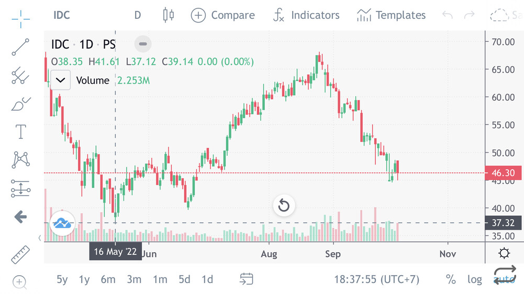
Task: Select the brush drawing tool
Action: click(x=21, y=104)
